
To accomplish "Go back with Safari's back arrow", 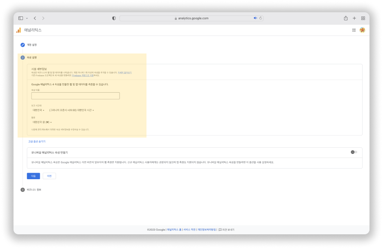I will pos(35,18).
